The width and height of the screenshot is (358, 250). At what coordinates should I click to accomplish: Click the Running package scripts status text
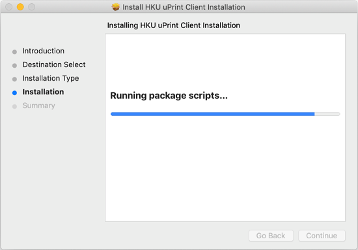click(169, 96)
